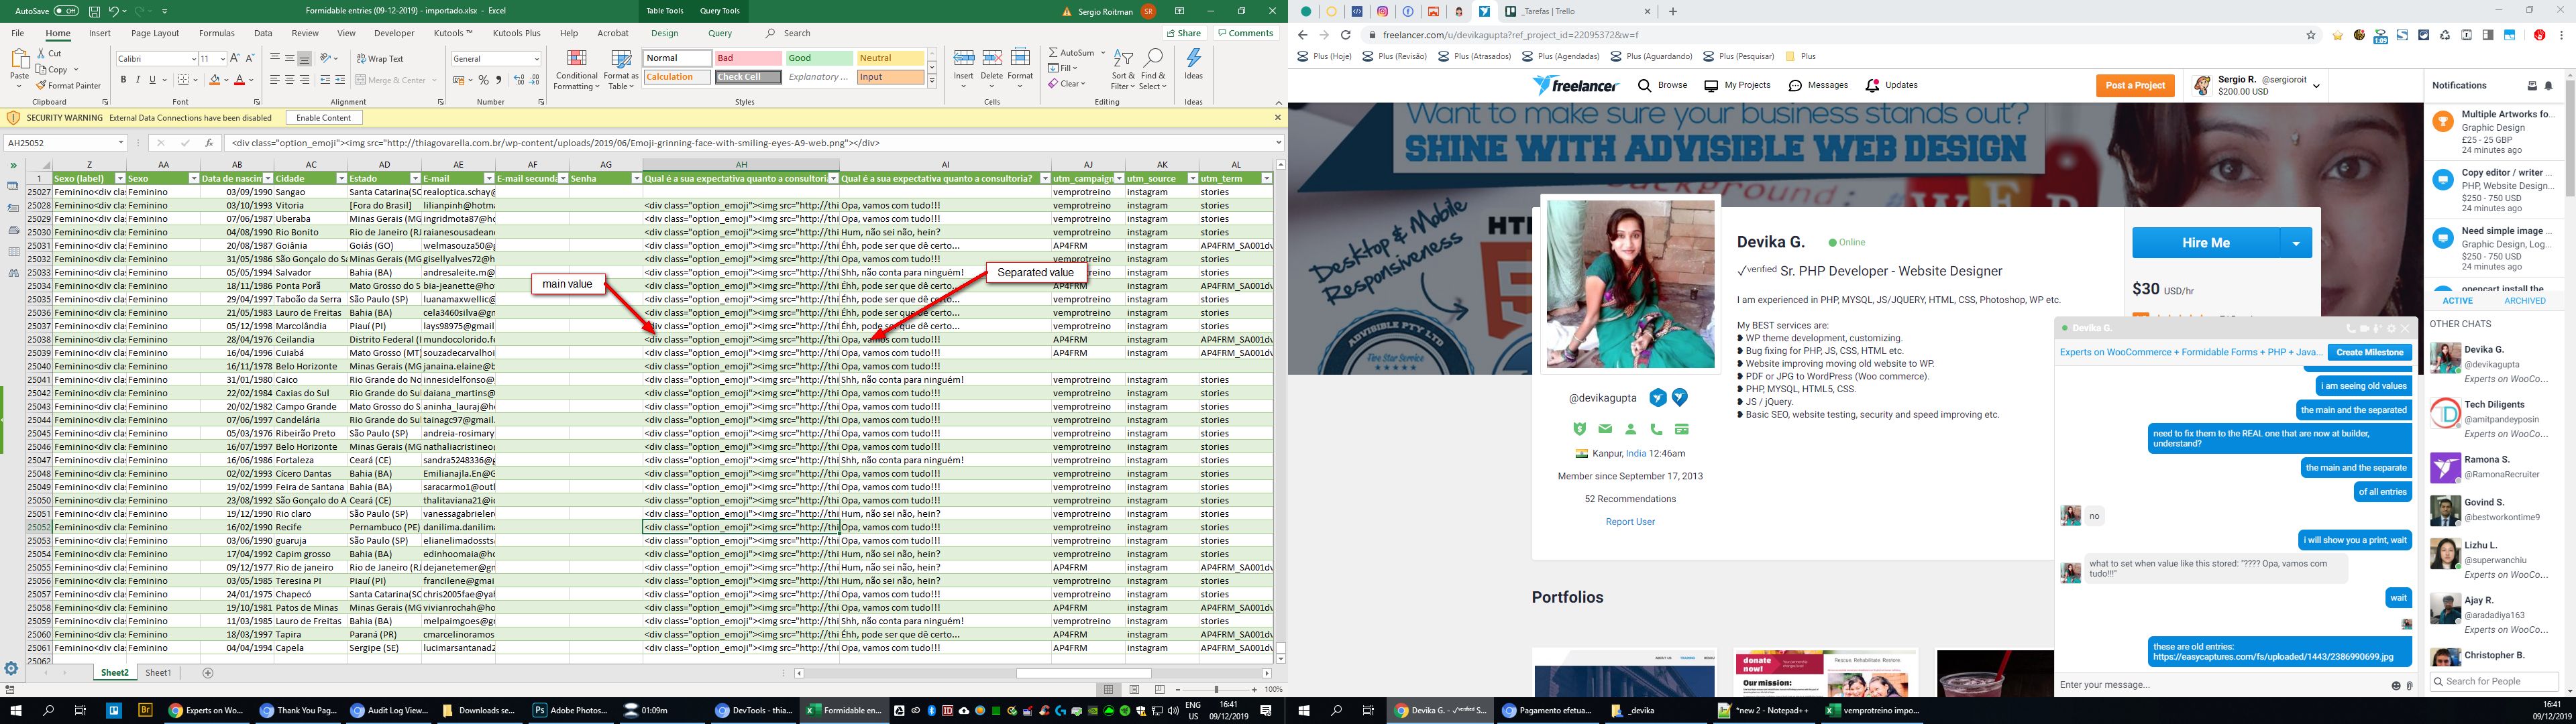Switch to the Sheet1 worksheet tab

pyautogui.click(x=158, y=673)
